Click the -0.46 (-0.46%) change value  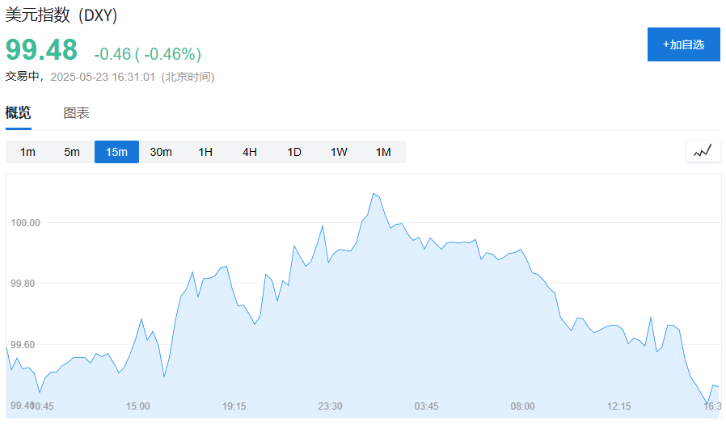click(x=148, y=54)
